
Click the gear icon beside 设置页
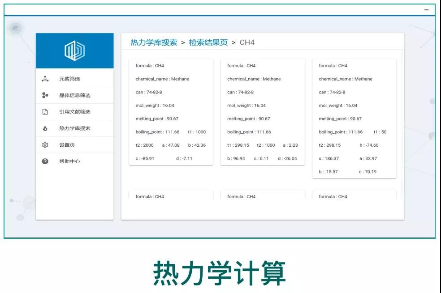[45, 145]
